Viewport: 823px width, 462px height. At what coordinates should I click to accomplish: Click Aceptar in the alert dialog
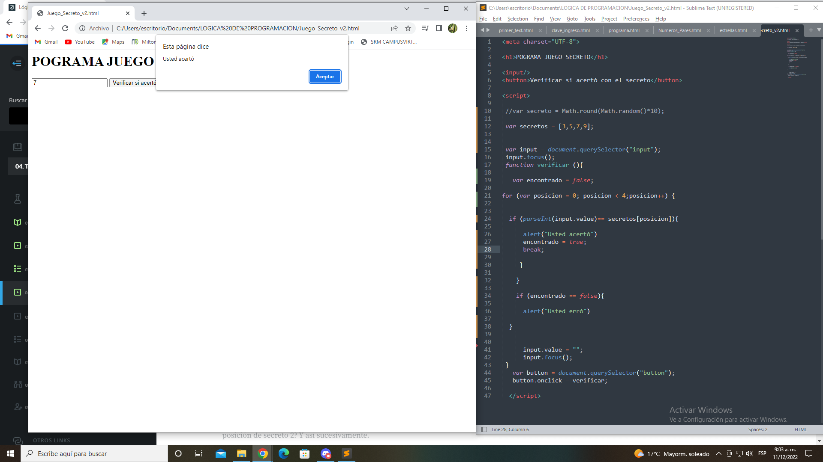pyautogui.click(x=325, y=77)
